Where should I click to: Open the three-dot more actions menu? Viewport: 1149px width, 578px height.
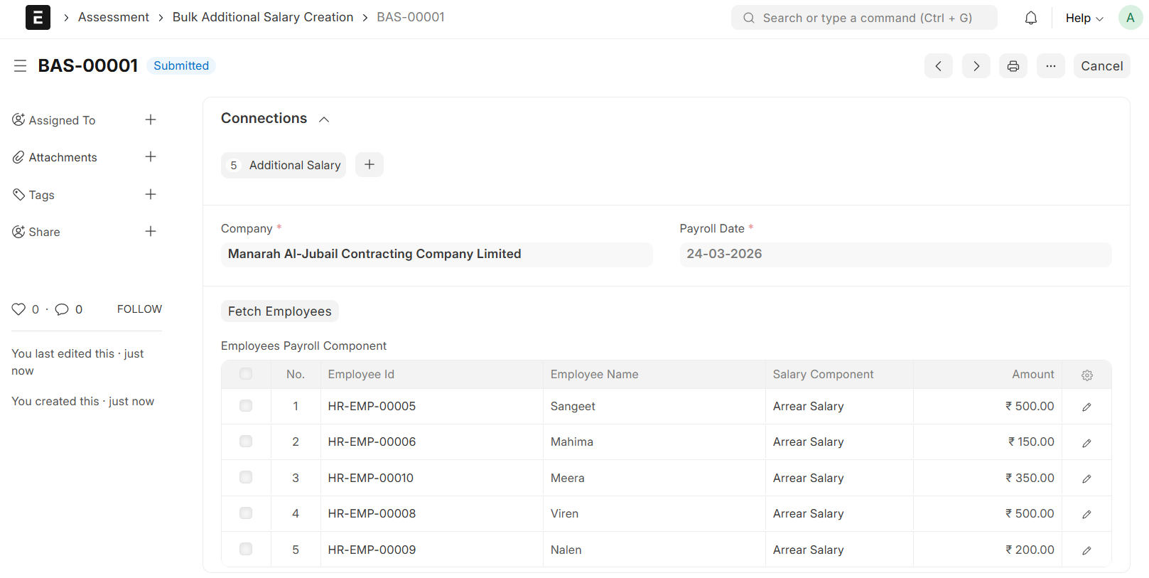1050,66
